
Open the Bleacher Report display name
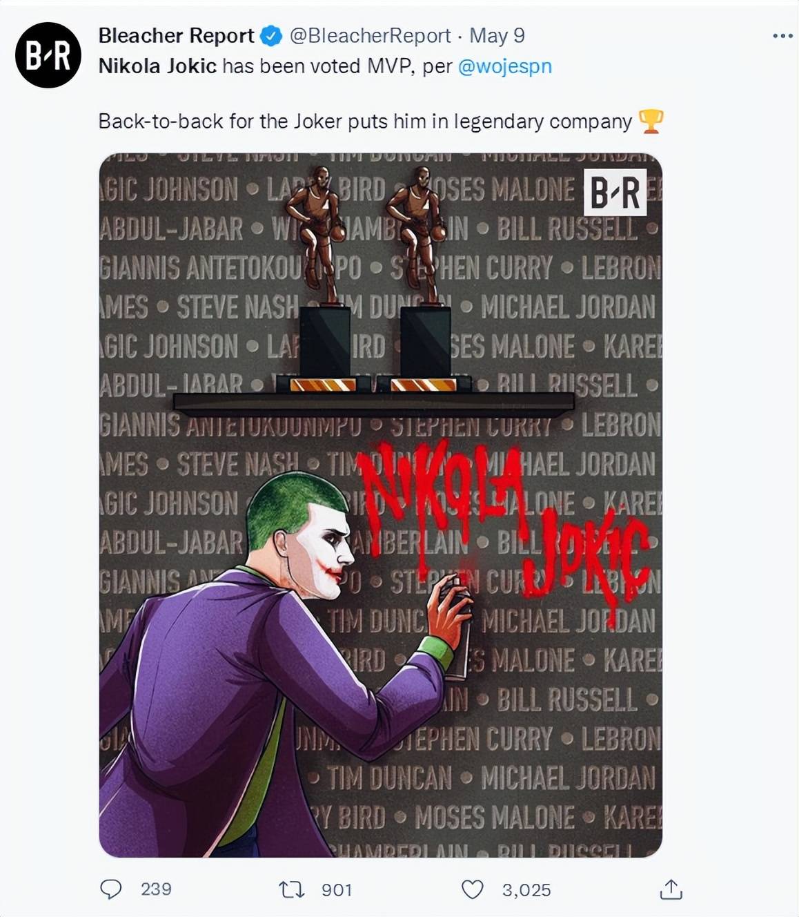click(x=177, y=35)
